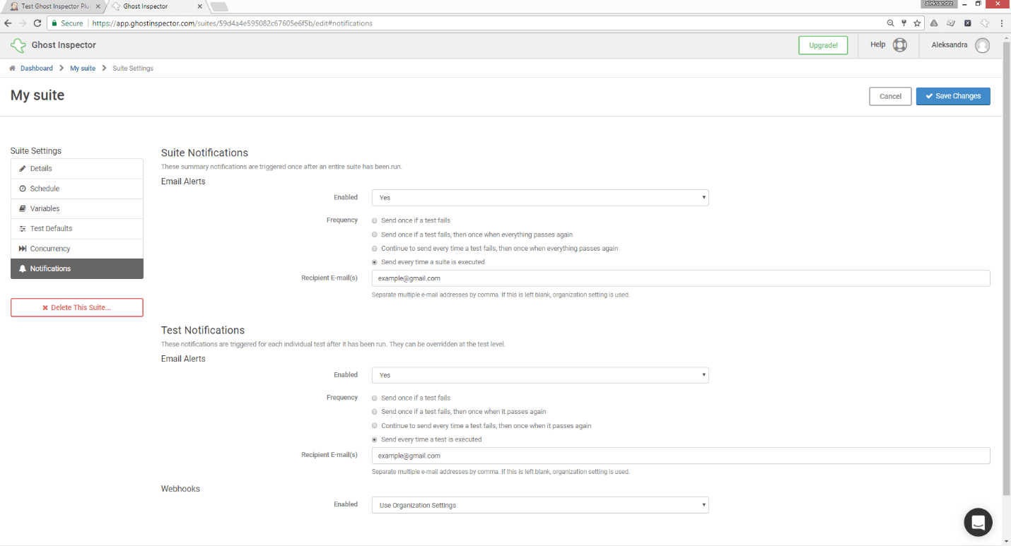This screenshot has width=1011, height=546.
Task: Click the browser address bar URL
Action: click(232, 23)
